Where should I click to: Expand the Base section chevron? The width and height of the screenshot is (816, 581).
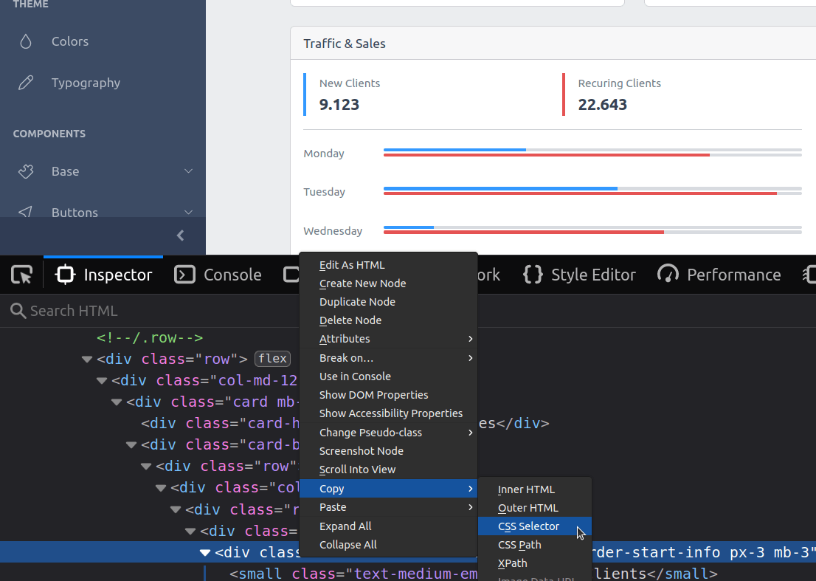(x=188, y=171)
